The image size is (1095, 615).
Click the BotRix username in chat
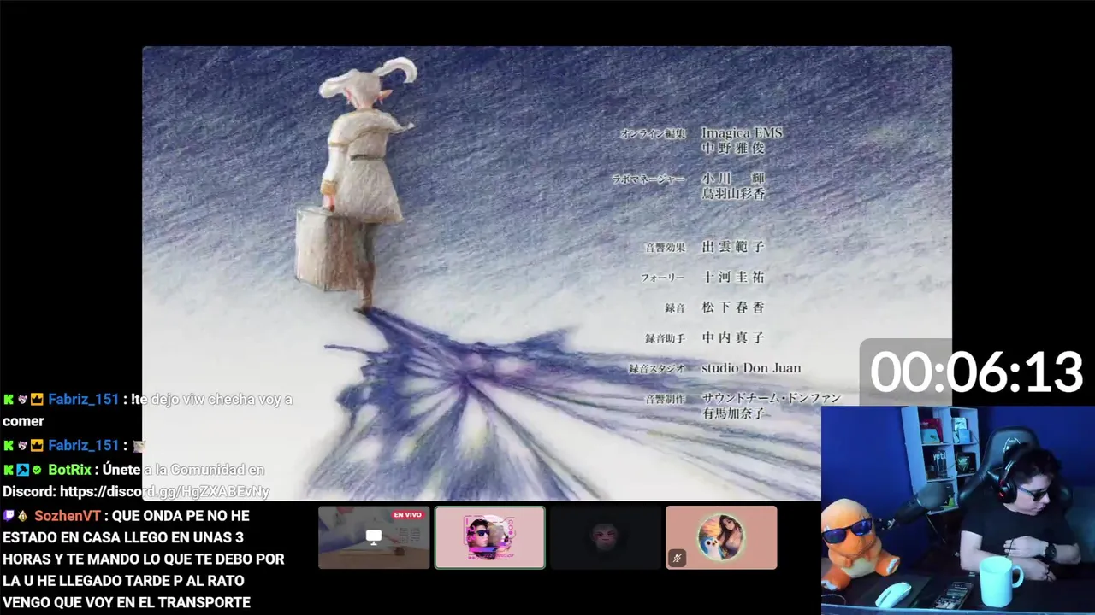point(69,470)
